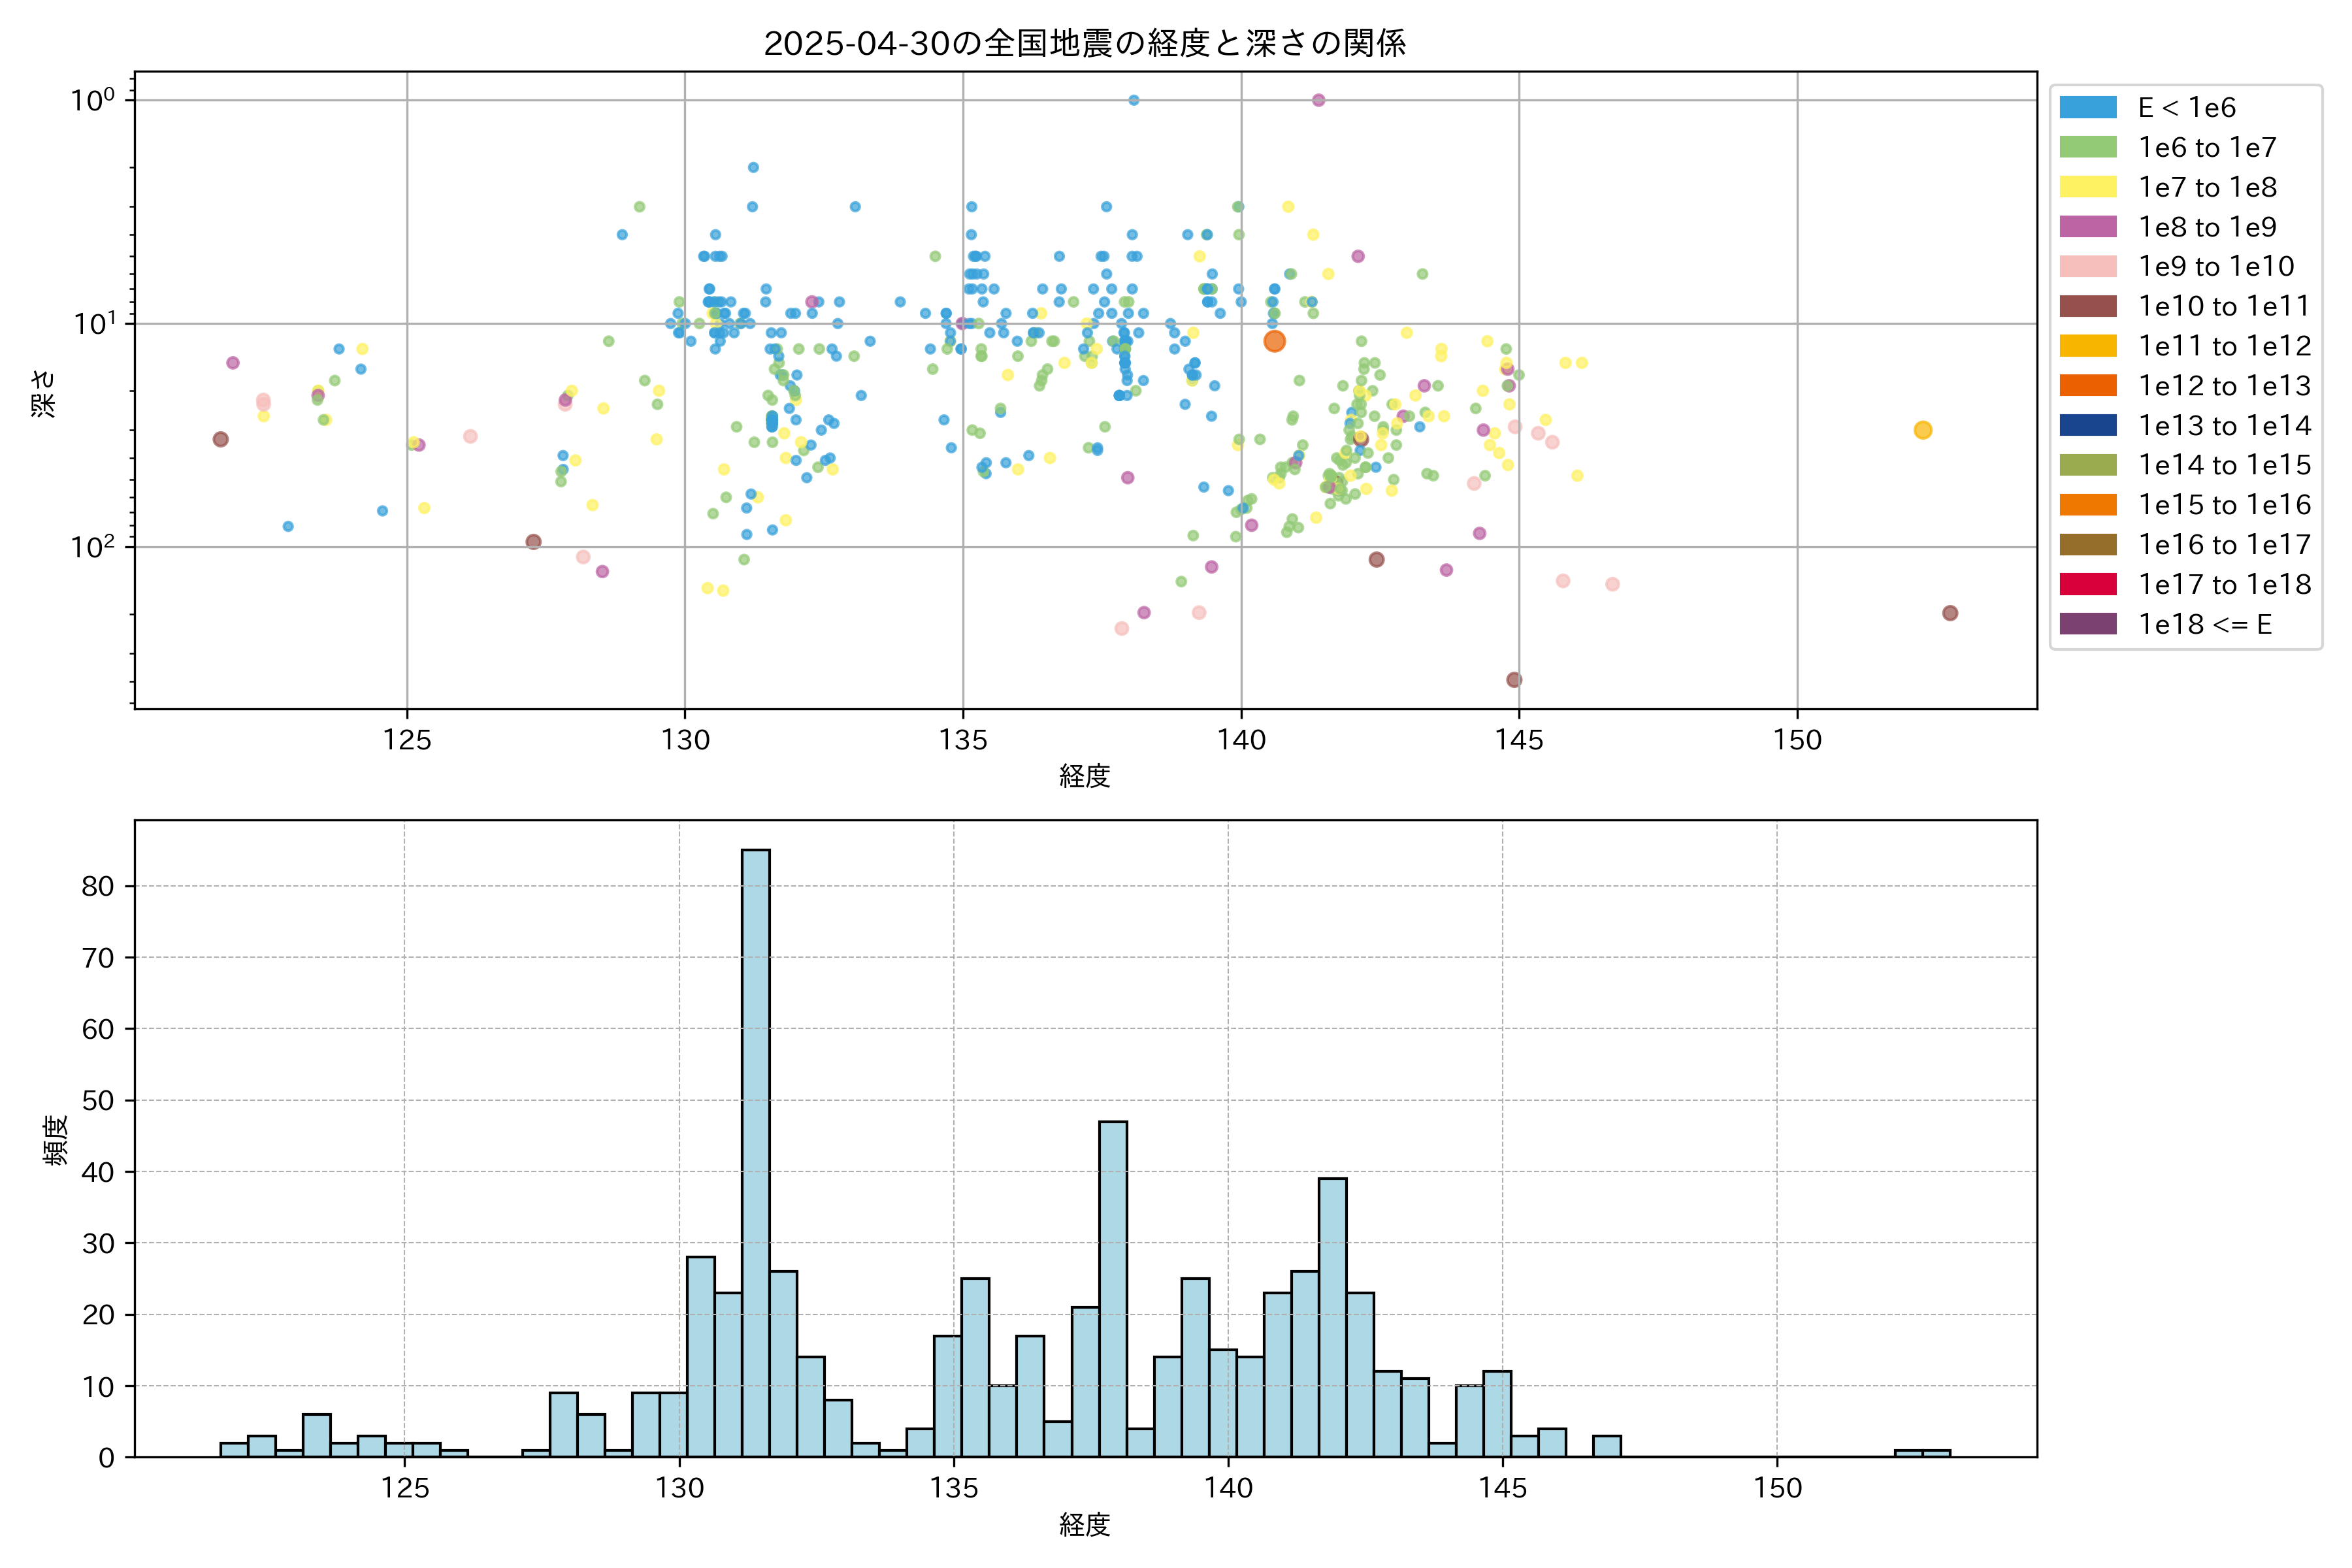The height and width of the screenshot is (1568, 2352).
Task: Click the tallest histogram bar near 131
Action: pos(755,1150)
